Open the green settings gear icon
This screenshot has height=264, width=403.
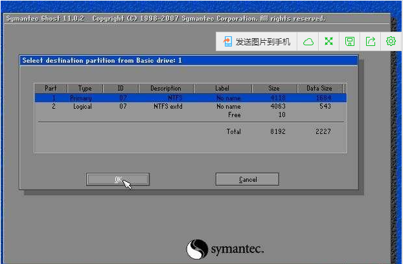[391, 41]
